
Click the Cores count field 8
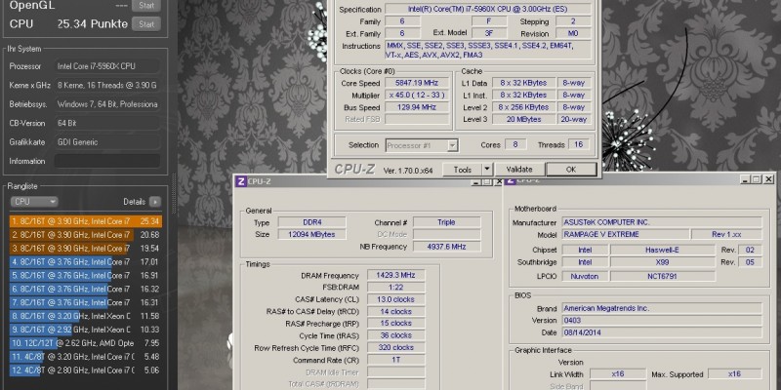tap(515, 144)
